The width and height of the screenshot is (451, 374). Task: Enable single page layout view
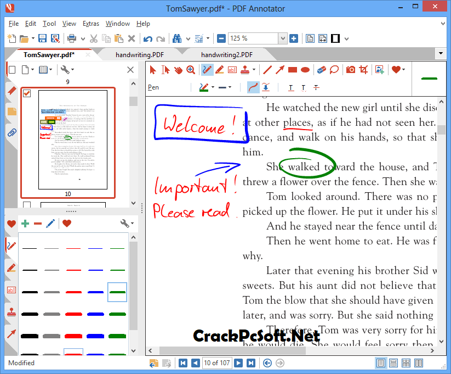tap(380, 363)
